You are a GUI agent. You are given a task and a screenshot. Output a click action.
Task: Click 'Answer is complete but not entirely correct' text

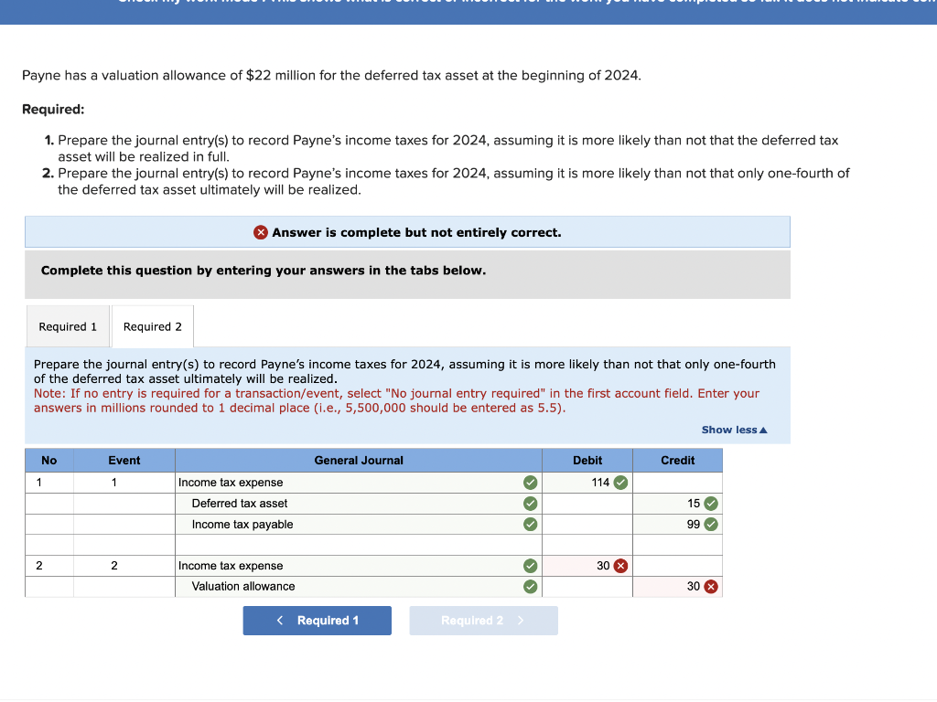pyautogui.click(x=416, y=232)
